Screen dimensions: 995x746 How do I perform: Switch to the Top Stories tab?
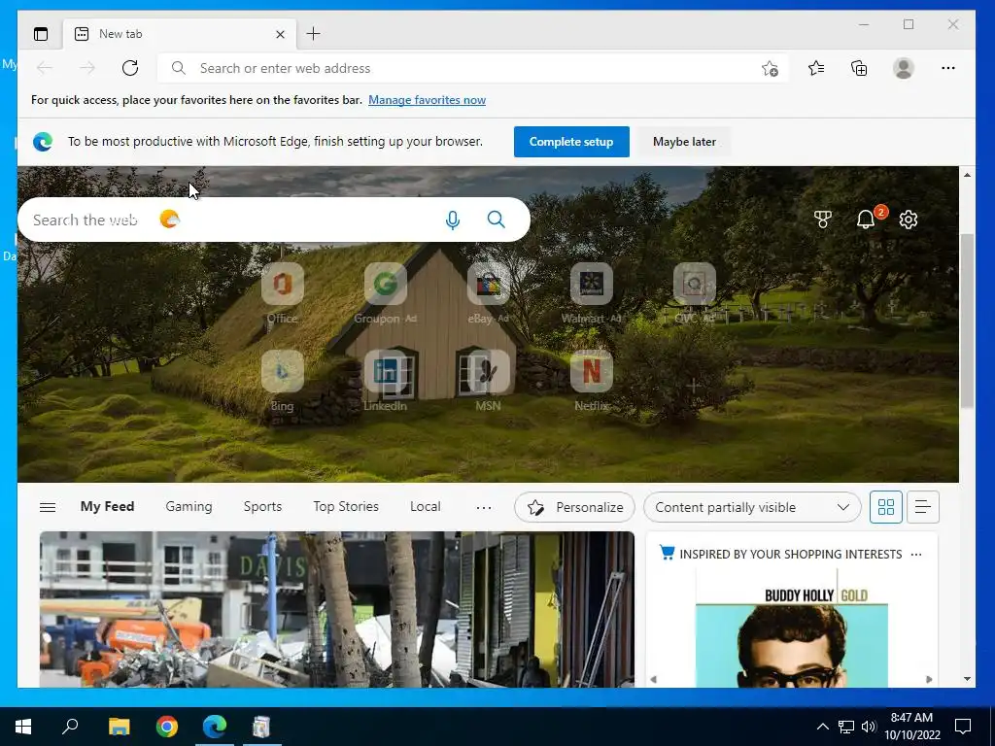(345, 506)
